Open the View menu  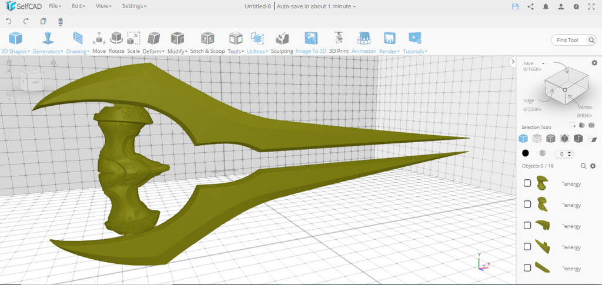[x=103, y=6]
